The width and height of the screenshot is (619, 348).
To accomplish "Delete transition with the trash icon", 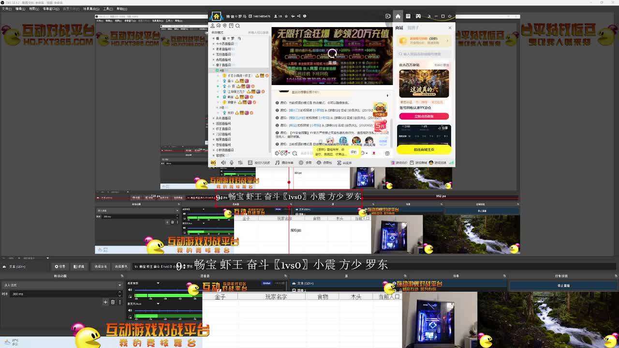I will (x=113, y=302).
